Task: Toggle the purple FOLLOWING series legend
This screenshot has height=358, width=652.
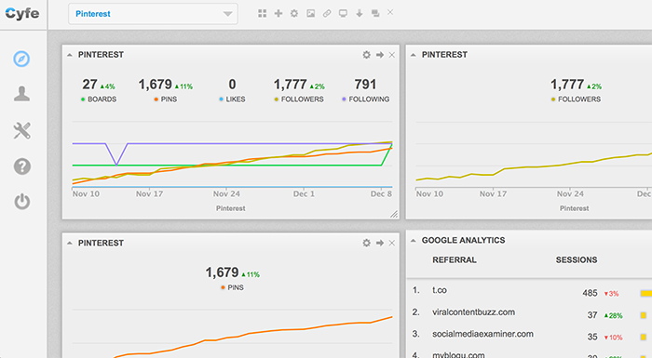Action: click(365, 99)
